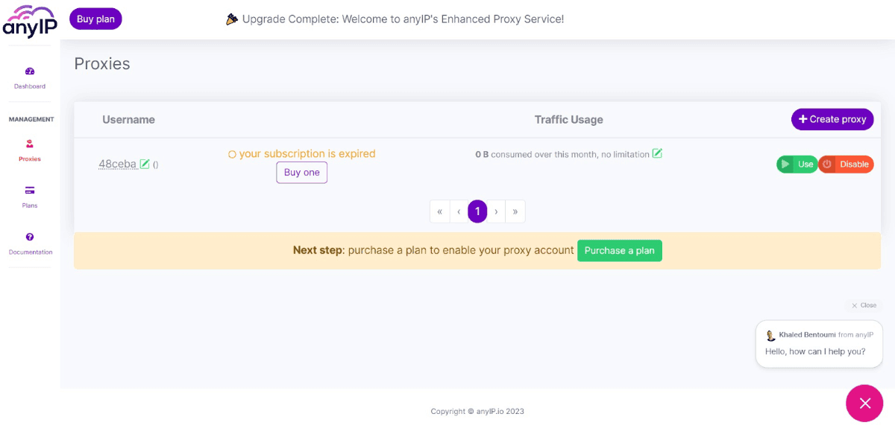Click Khaled Bentoumi avatar in chat
Screen dimensions: 895x428
point(771,336)
